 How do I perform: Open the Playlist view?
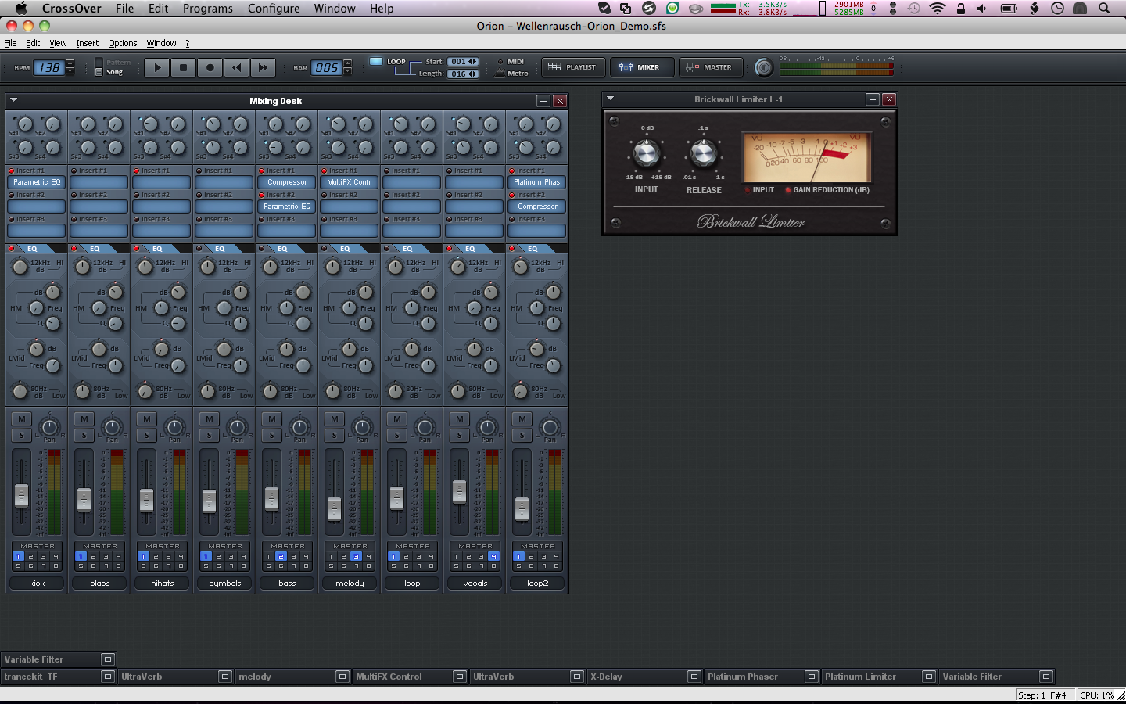(573, 67)
